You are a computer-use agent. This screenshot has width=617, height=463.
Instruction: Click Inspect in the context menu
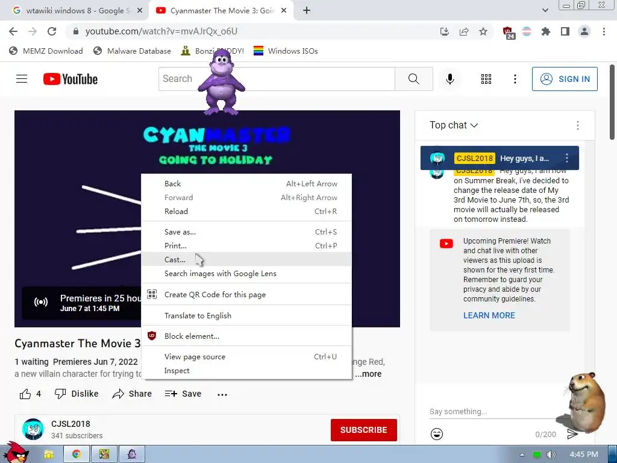(246, 371)
